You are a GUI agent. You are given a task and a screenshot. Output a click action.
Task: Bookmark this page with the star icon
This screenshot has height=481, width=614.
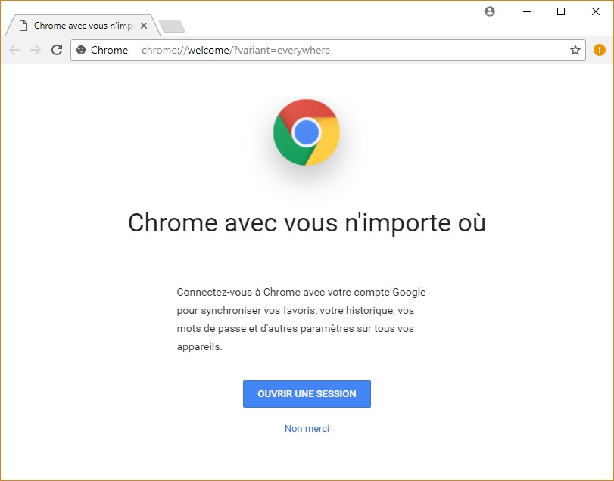575,50
